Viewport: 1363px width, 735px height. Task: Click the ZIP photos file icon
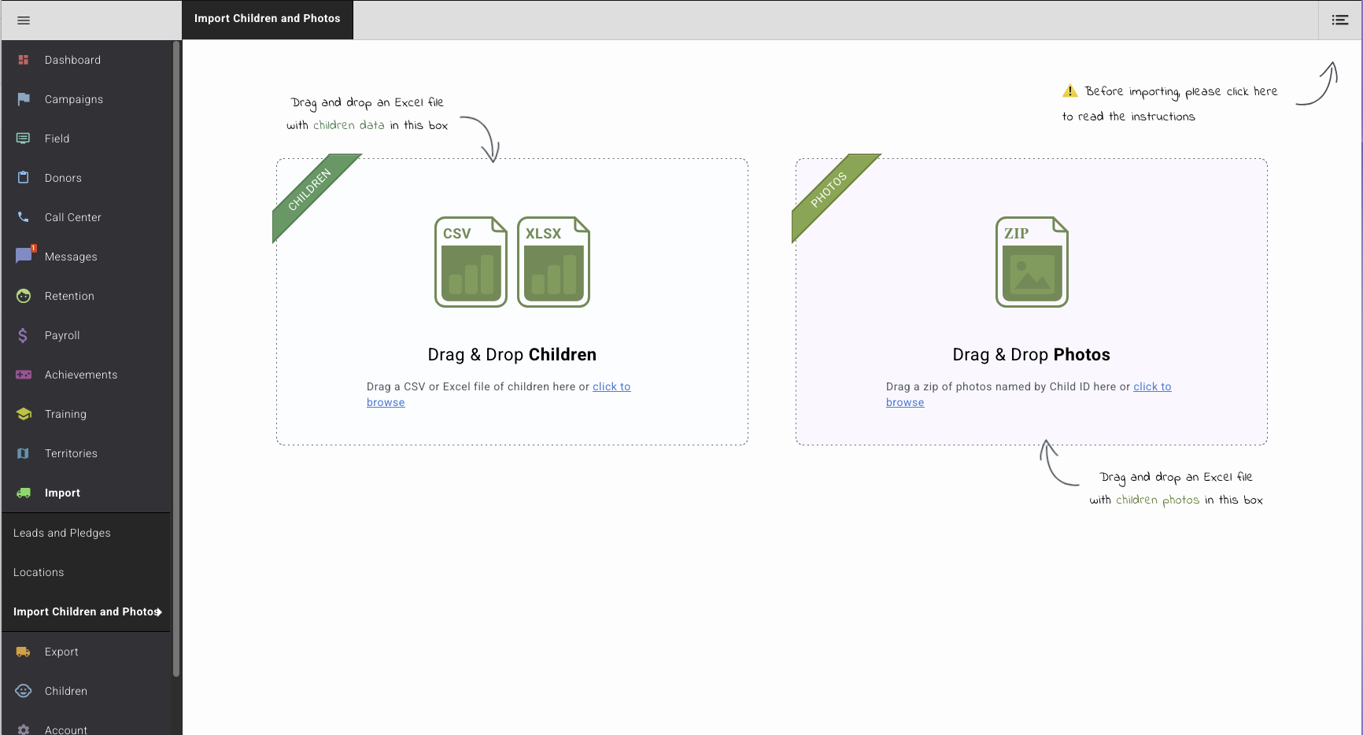click(x=1032, y=262)
